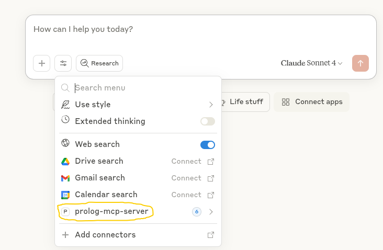Screen dimensions: 383x250
Task: Click the Connect apps button
Action: click(312, 102)
